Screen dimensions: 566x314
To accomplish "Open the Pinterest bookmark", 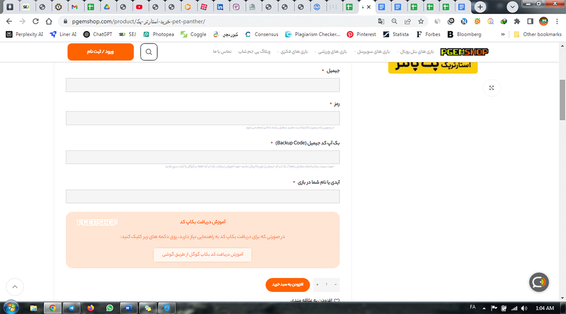I will pyautogui.click(x=361, y=34).
